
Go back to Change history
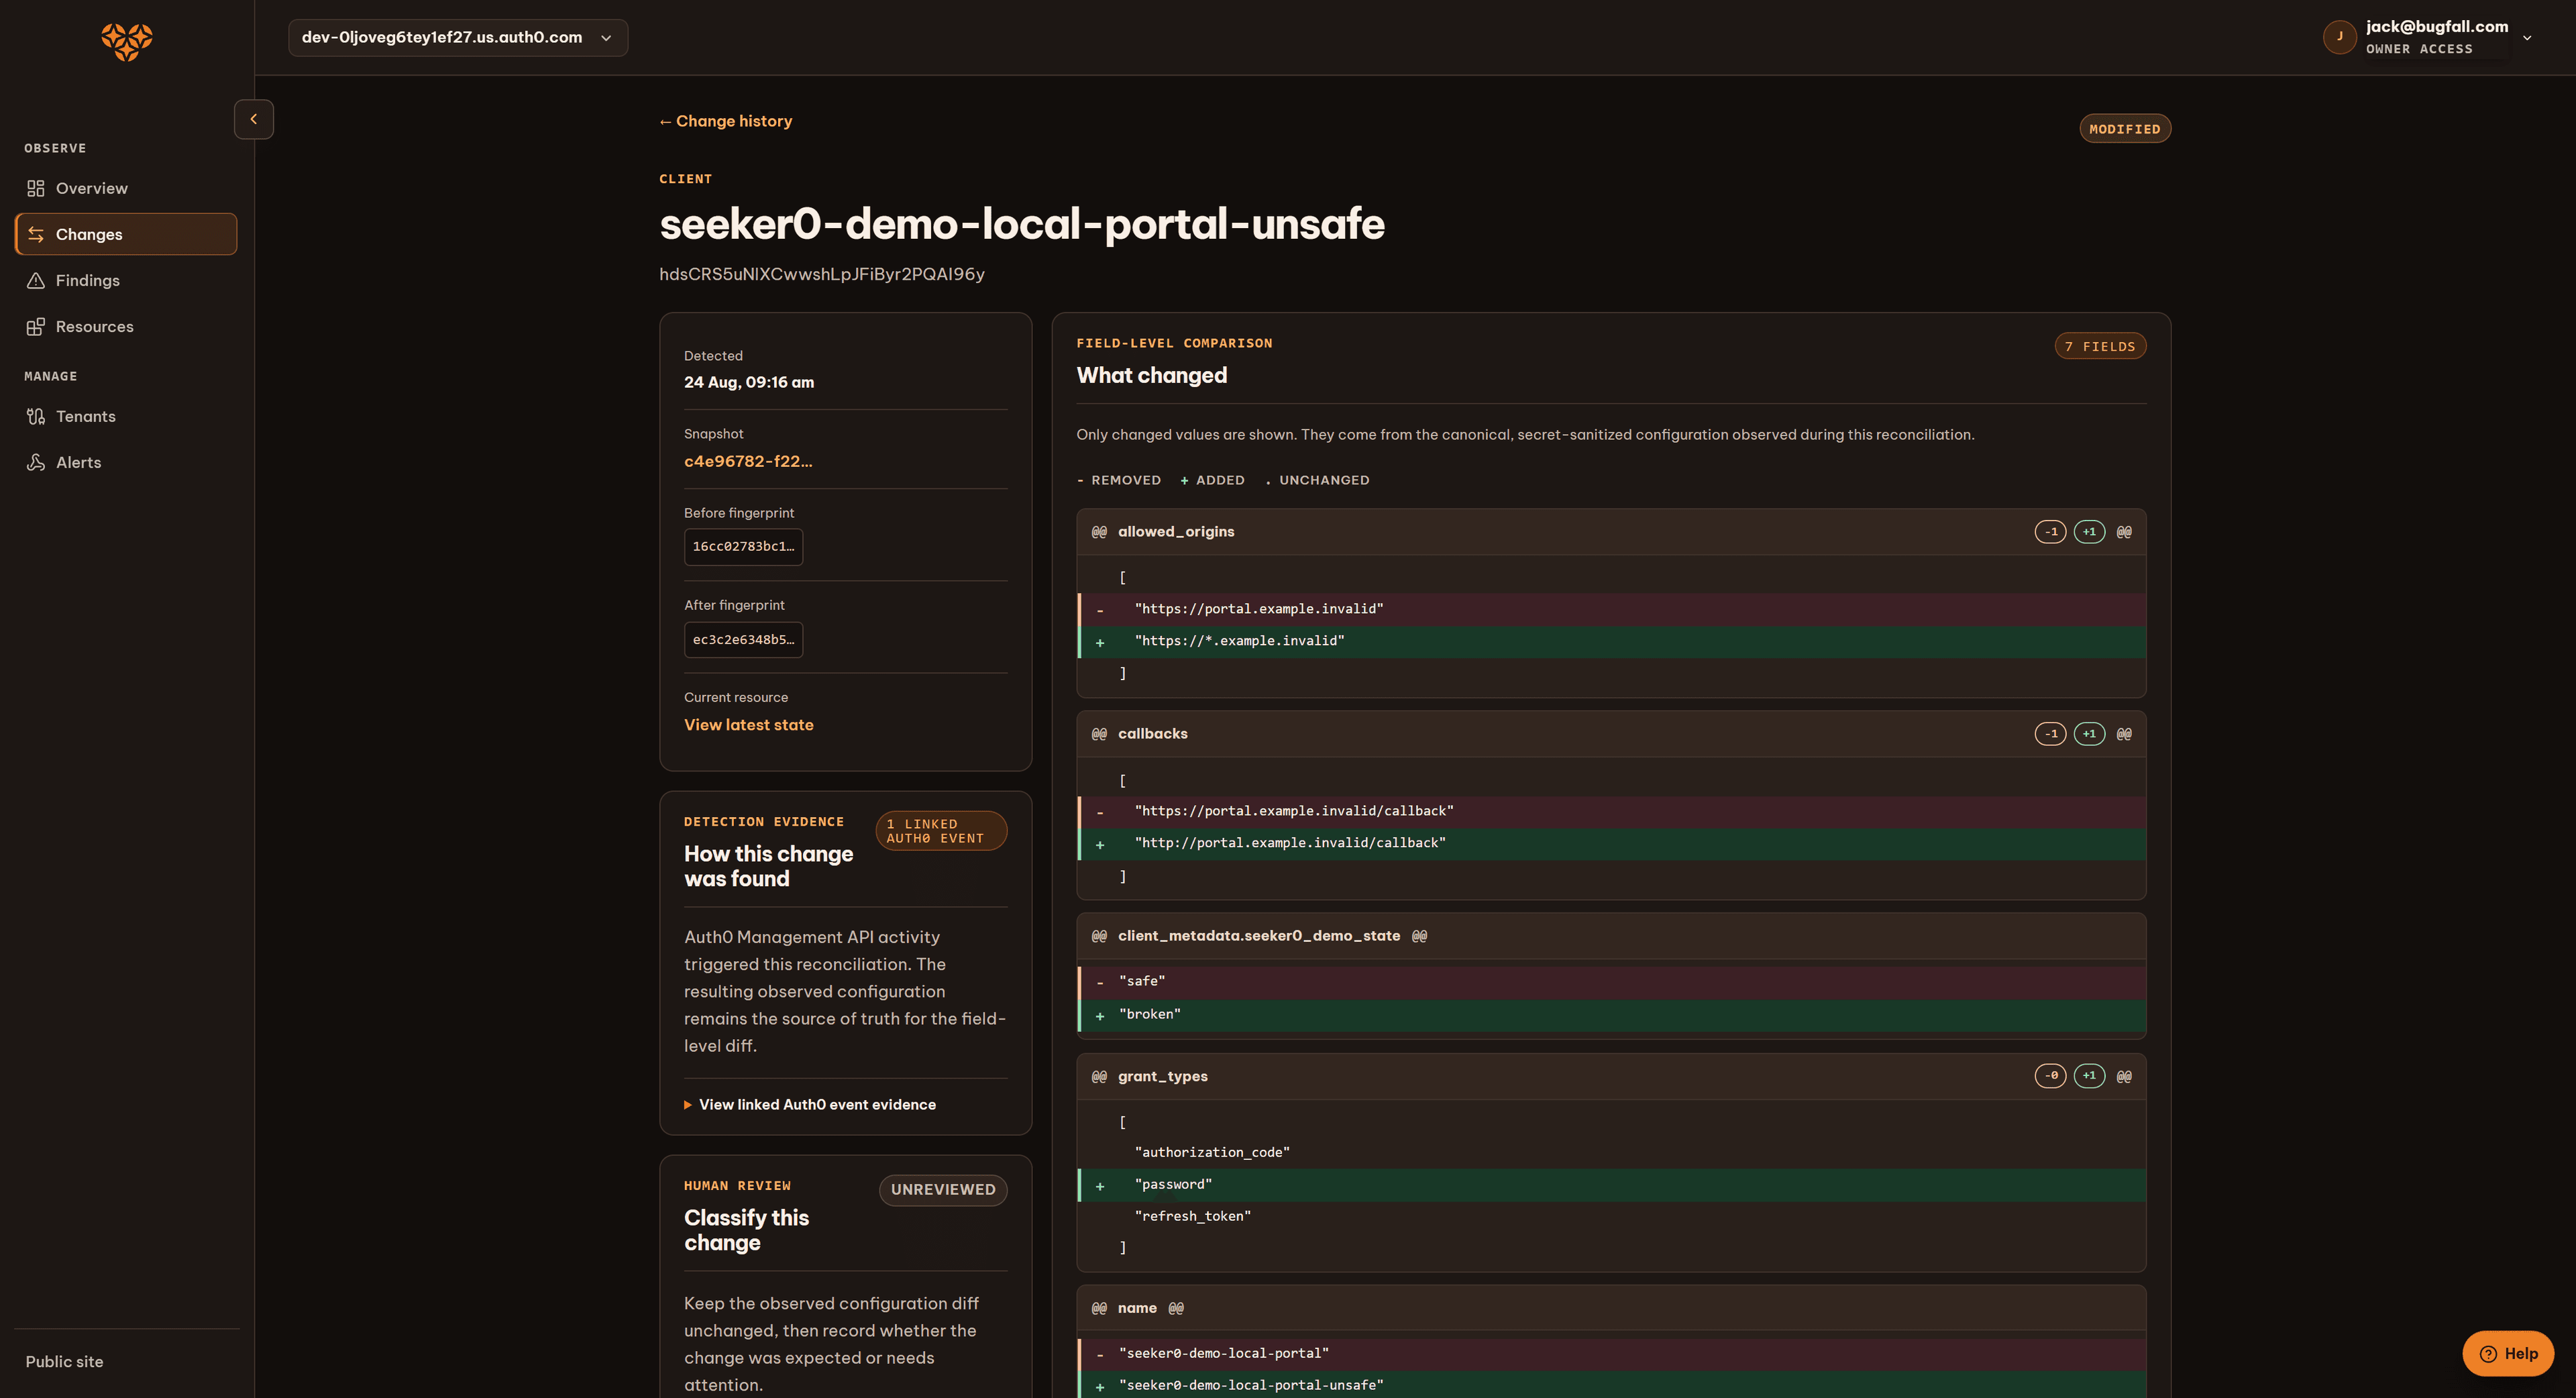(x=726, y=121)
